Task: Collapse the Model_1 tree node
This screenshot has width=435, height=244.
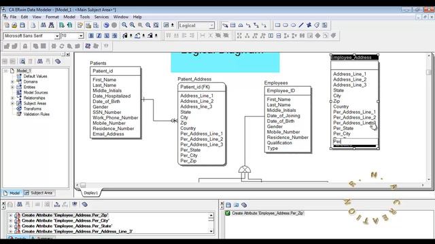Action: pyautogui.click(x=5, y=70)
